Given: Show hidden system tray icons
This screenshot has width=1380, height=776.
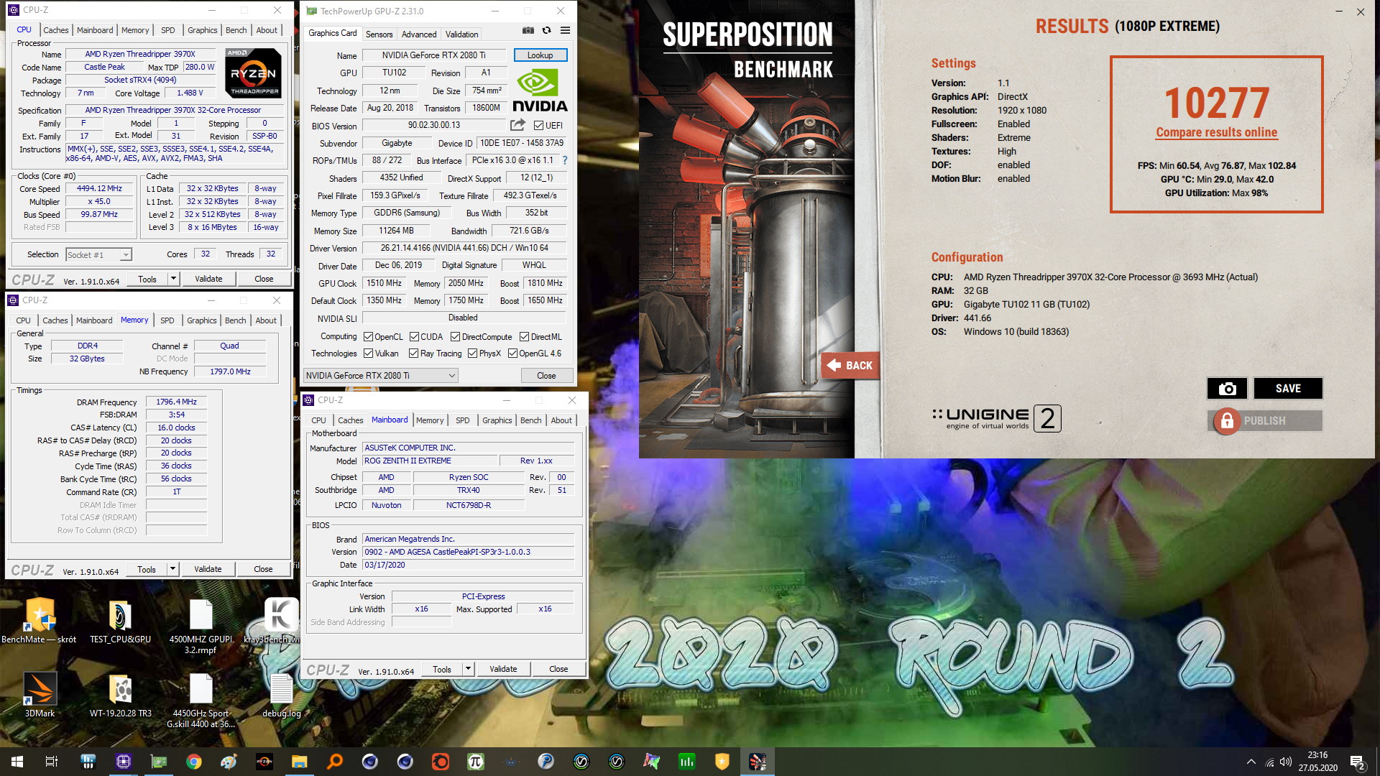Looking at the screenshot, I should click(x=1251, y=762).
